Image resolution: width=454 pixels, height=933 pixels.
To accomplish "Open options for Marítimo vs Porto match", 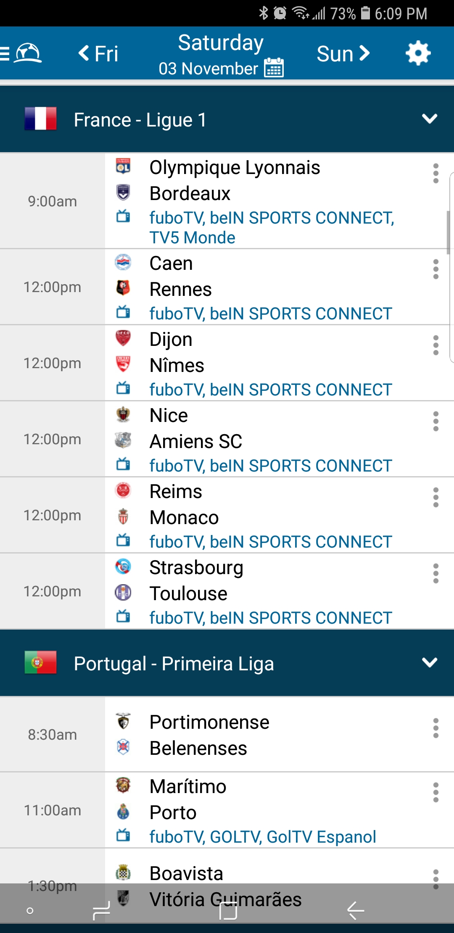I will 436,793.
